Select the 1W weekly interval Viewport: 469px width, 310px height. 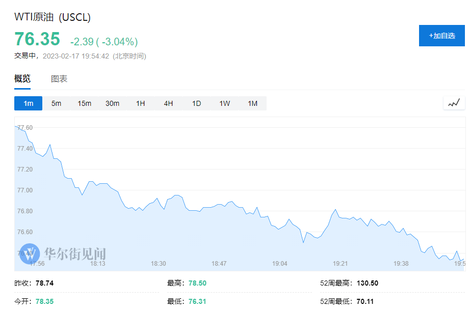[224, 103]
